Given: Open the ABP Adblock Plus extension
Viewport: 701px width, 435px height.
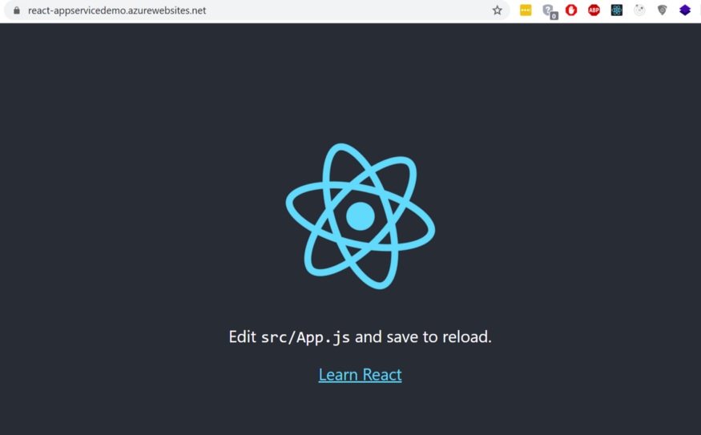Looking at the screenshot, I should [x=594, y=10].
